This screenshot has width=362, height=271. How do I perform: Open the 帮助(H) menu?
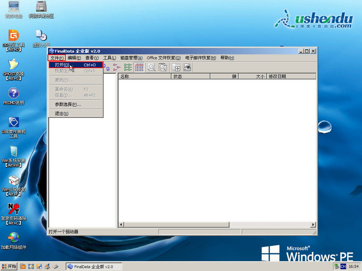click(x=227, y=58)
